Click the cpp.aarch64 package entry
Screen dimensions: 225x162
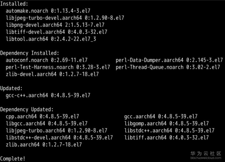point(42,117)
